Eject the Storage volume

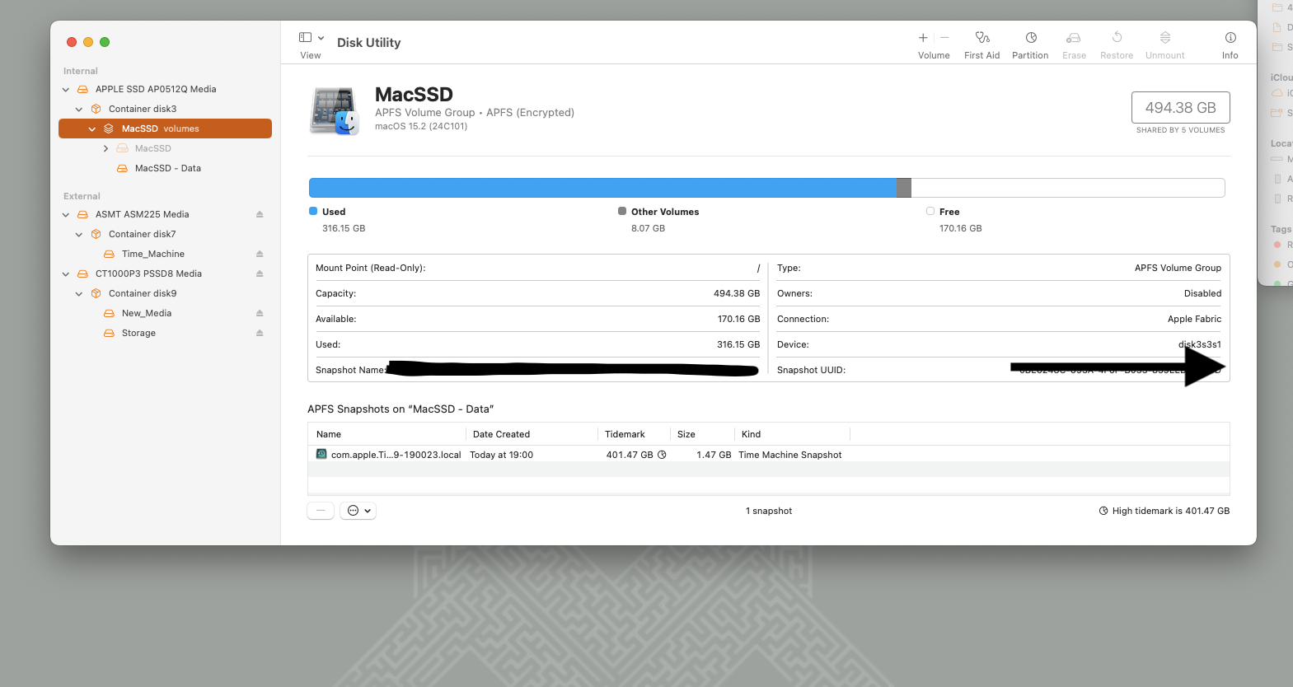pyautogui.click(x=260, y=333)
